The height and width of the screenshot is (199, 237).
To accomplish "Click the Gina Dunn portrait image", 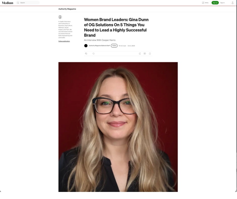I will [x=118, y=127].
